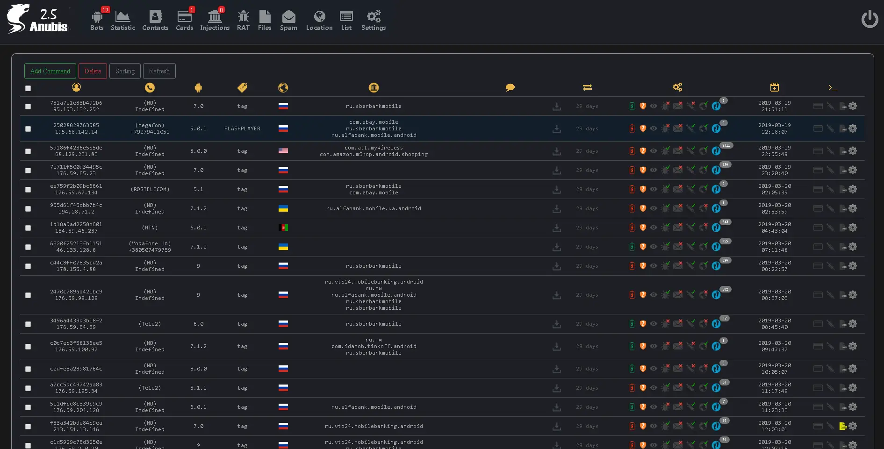Click the LOG file icon on the f33a342bde84c9ea row

(x=843, y=426)
